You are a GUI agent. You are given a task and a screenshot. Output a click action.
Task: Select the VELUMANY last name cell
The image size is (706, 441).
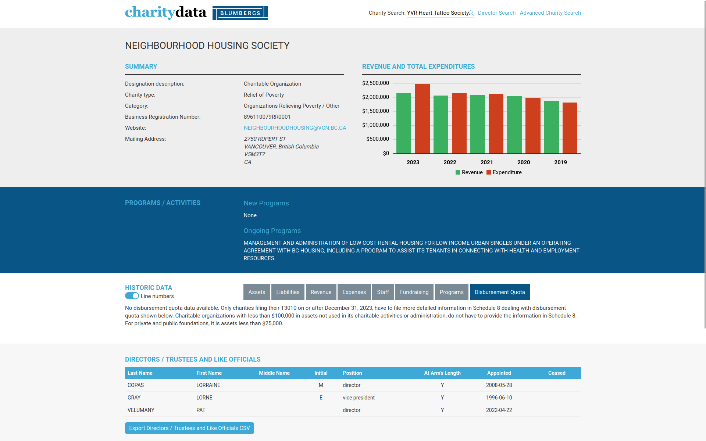[x=141, y=410]
